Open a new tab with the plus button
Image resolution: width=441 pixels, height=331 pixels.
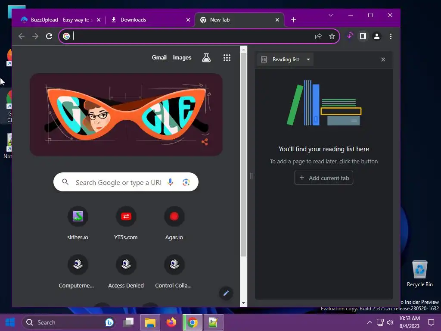click(x=294, y=20)
